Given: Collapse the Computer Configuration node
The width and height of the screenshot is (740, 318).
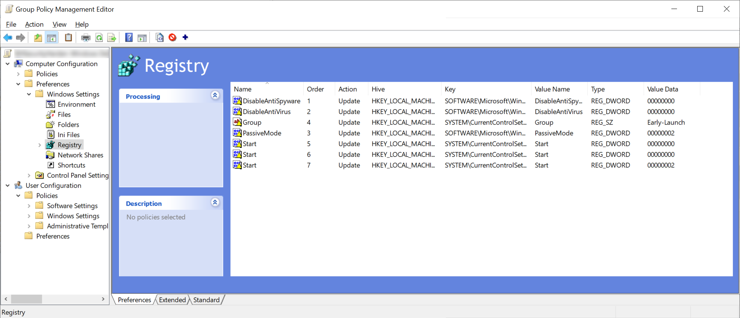Looking at the screenshot, I should [x=8, y=64].
